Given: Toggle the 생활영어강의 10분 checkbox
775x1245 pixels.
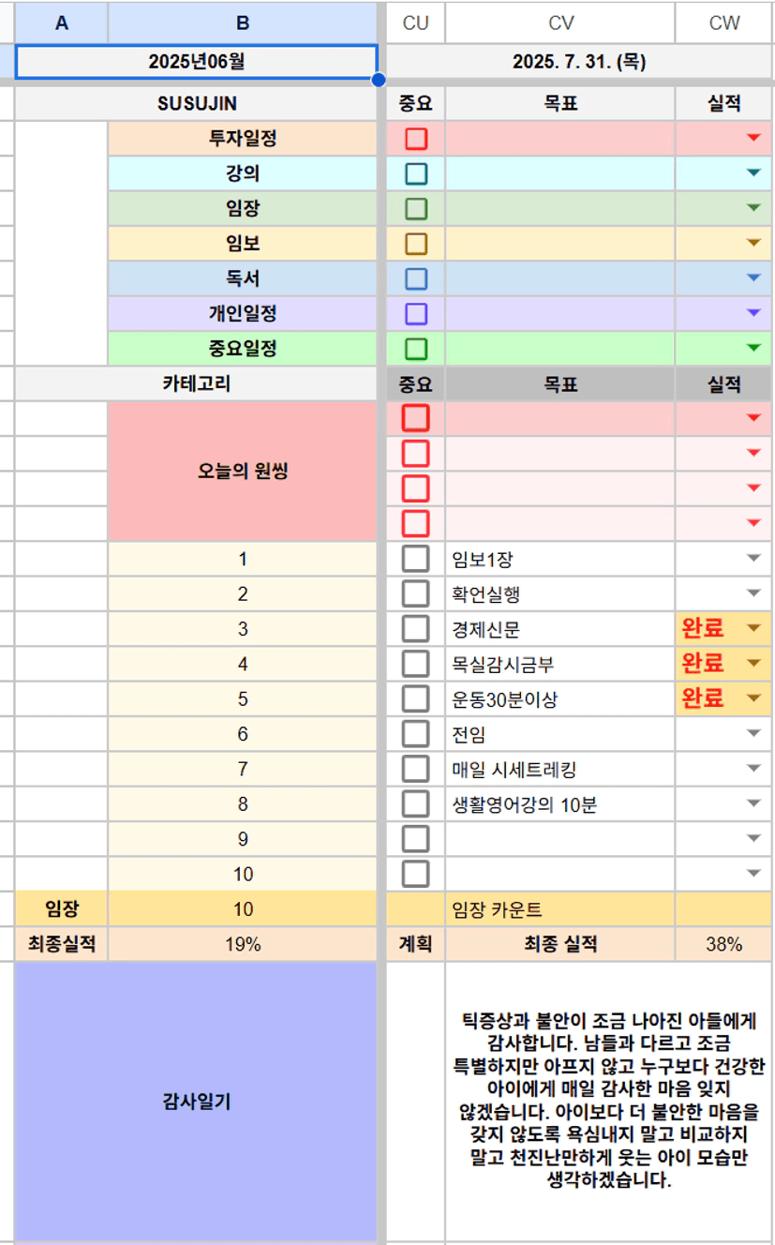Looking at the screenshot, I should tap(416, 803).
